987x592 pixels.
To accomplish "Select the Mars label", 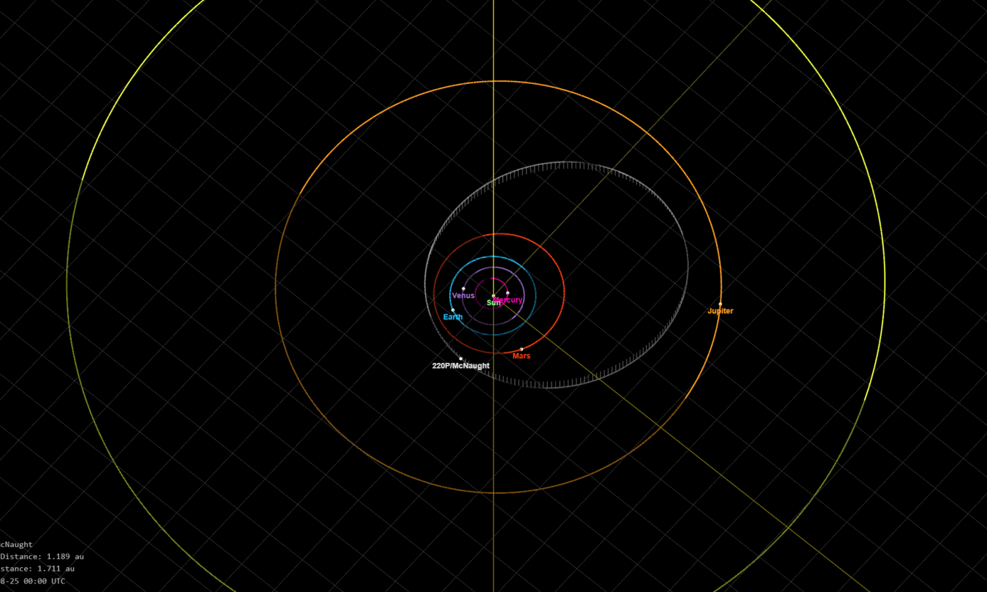I will pyautogui.click(x=522, y=356).
